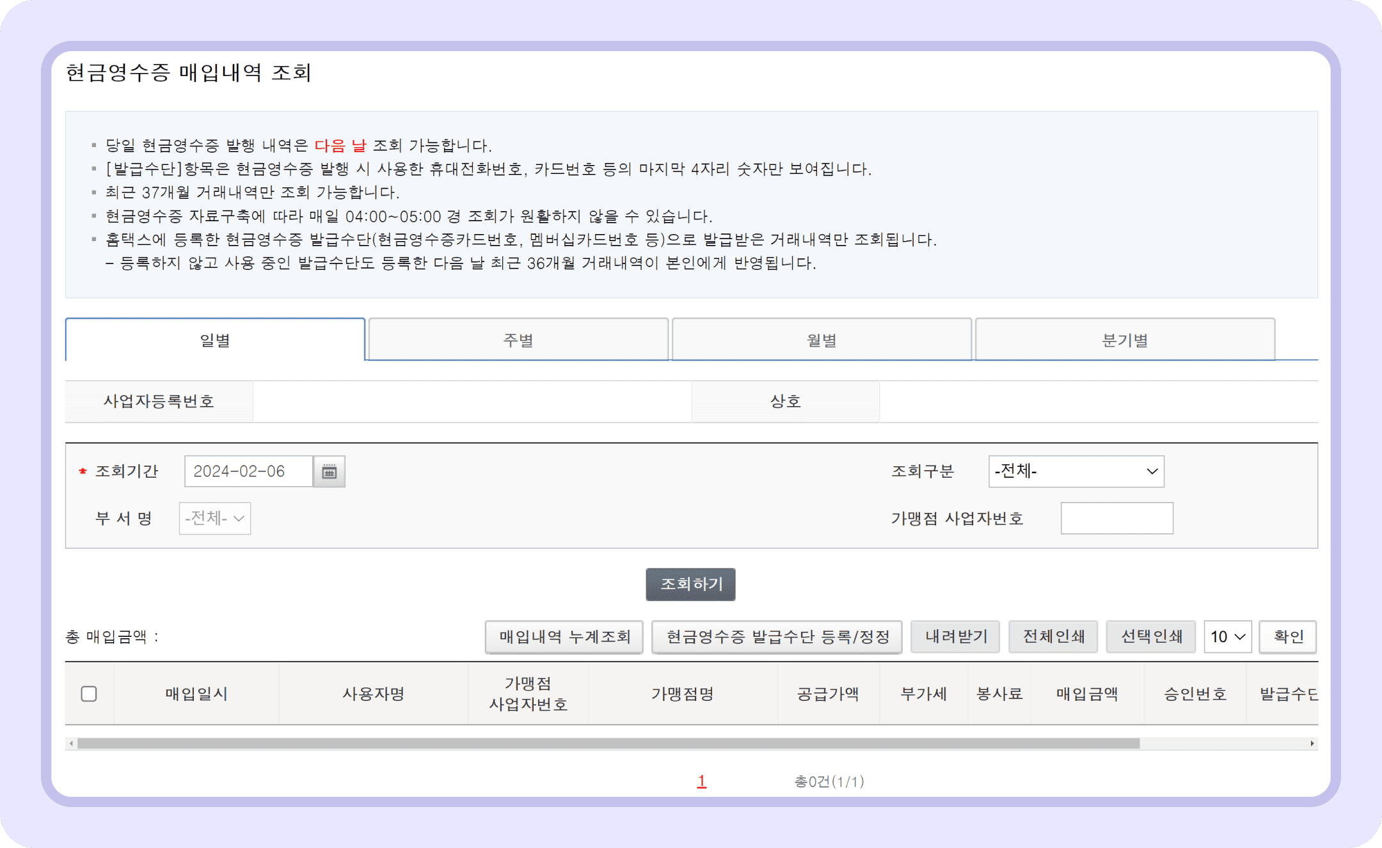Click the 가맹점 사업자번호 input field
Image resolution: width=1382 pixels, height=848 pixels.
[1116, 519]
